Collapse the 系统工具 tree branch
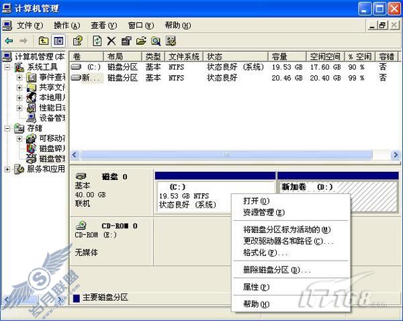Screen dimensions: 403x321 click(7, 67)
